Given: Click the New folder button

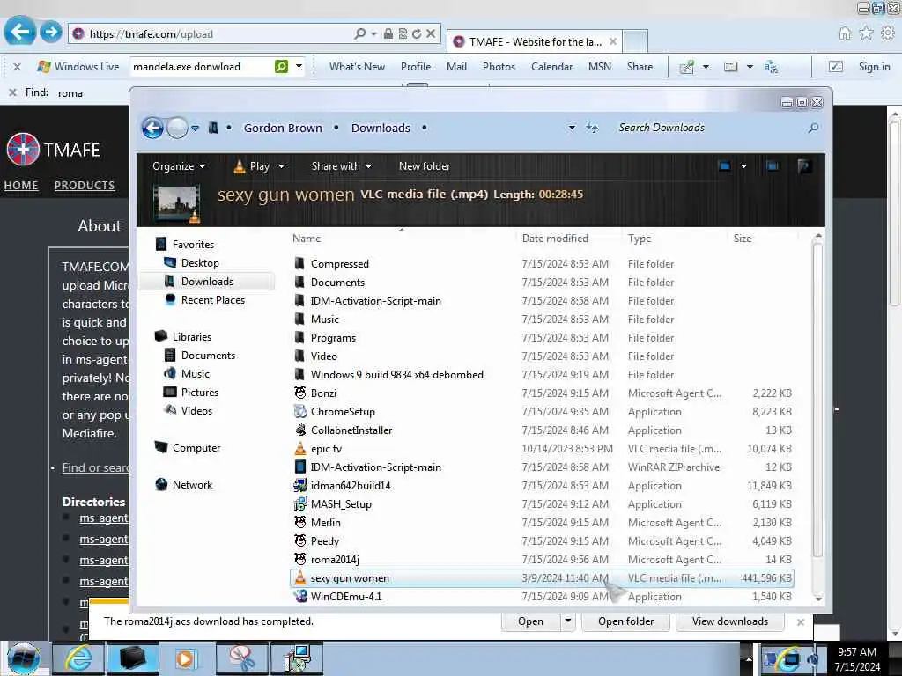Looking at the screenshot, I should point(425,166).
